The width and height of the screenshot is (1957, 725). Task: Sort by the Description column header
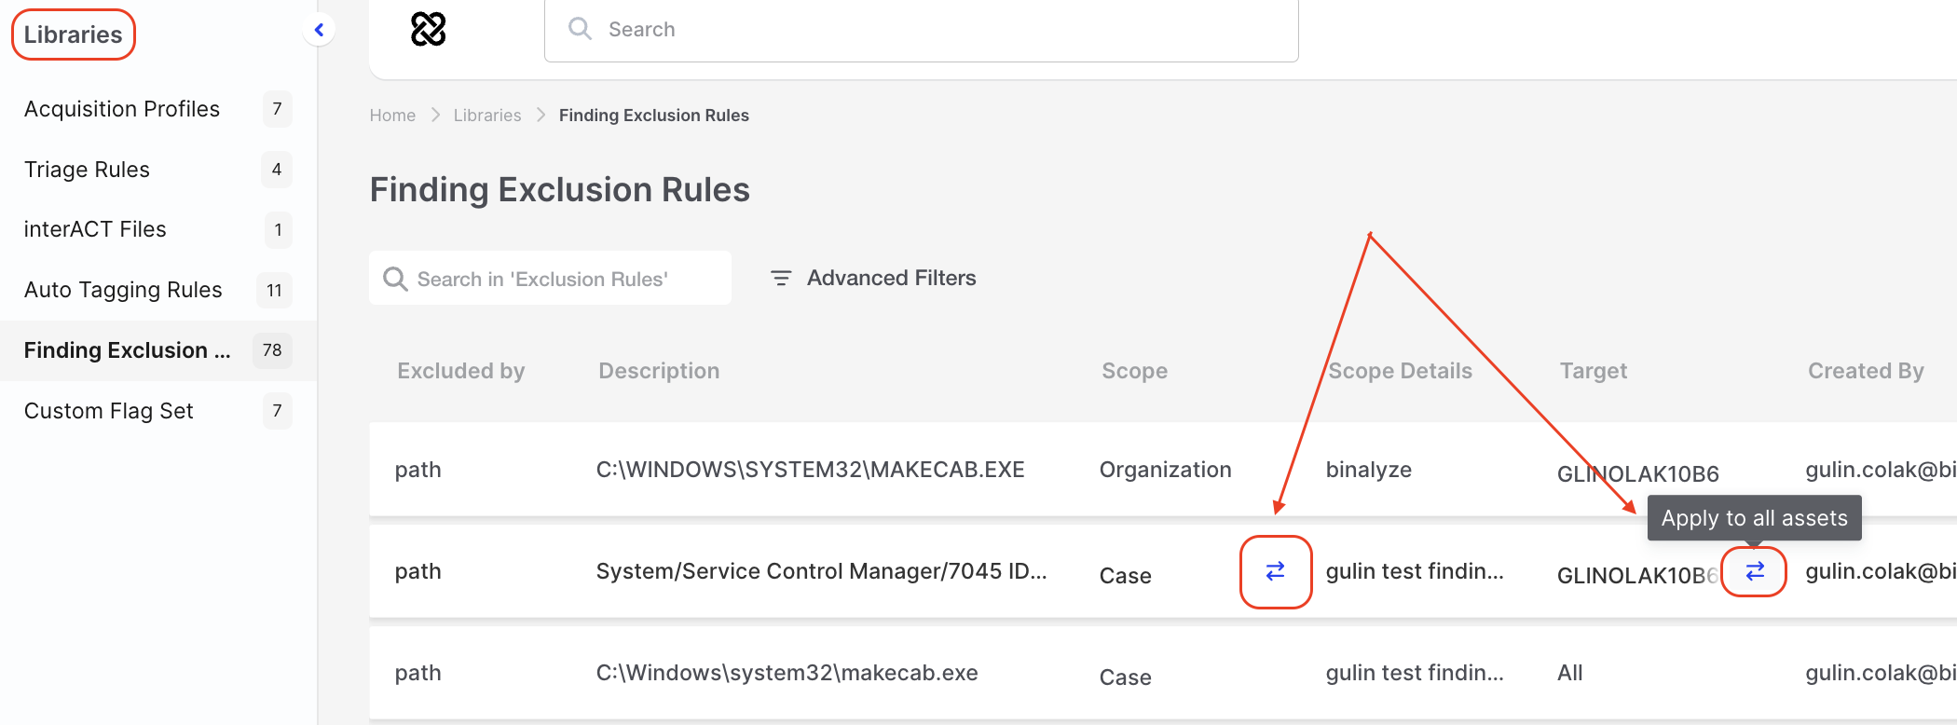click(x=658, y=371)
